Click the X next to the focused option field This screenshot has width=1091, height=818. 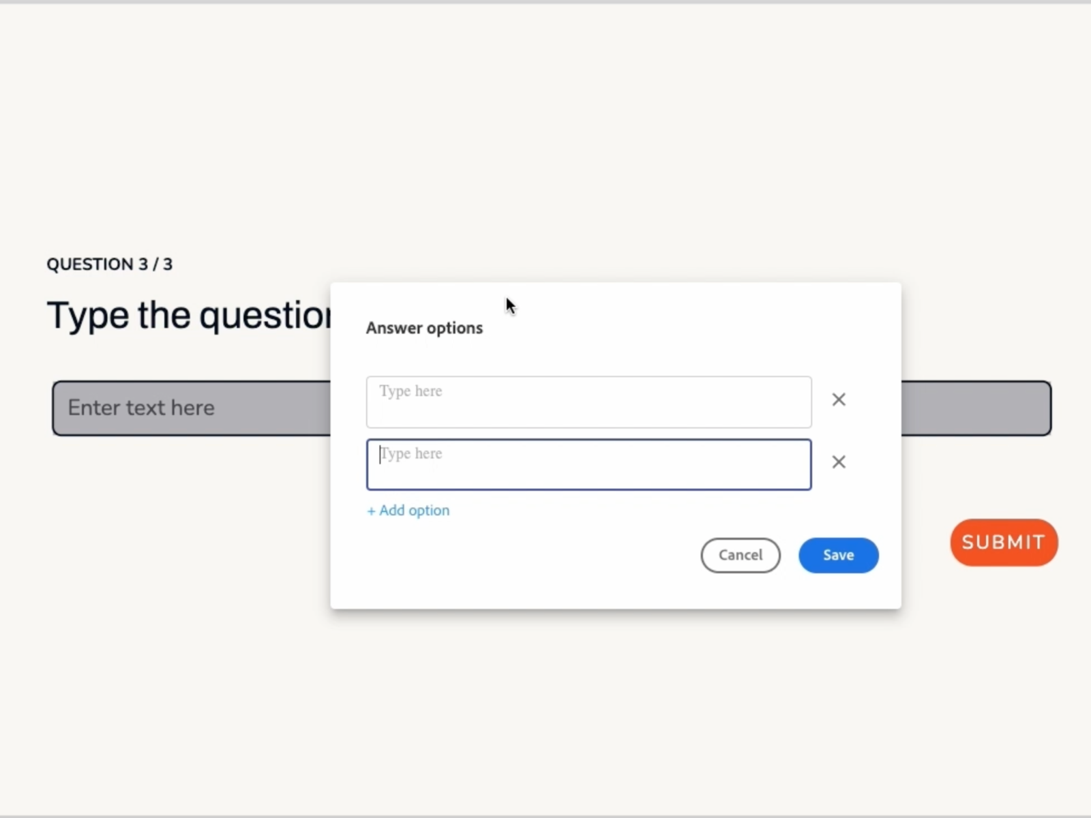click(x=839, y=462)
